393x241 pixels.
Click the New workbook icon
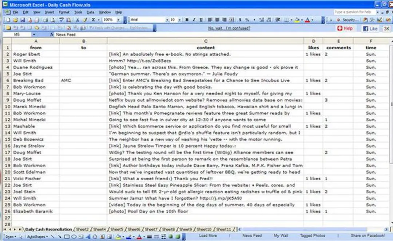pos(8,20)
